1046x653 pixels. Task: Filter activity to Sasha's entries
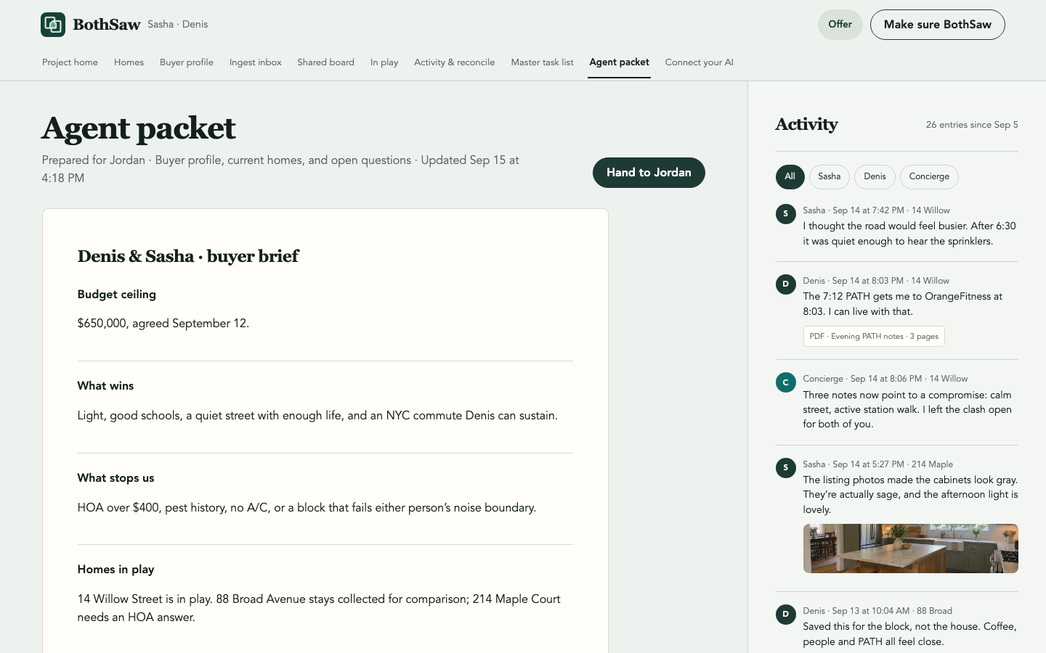(829, 176)
